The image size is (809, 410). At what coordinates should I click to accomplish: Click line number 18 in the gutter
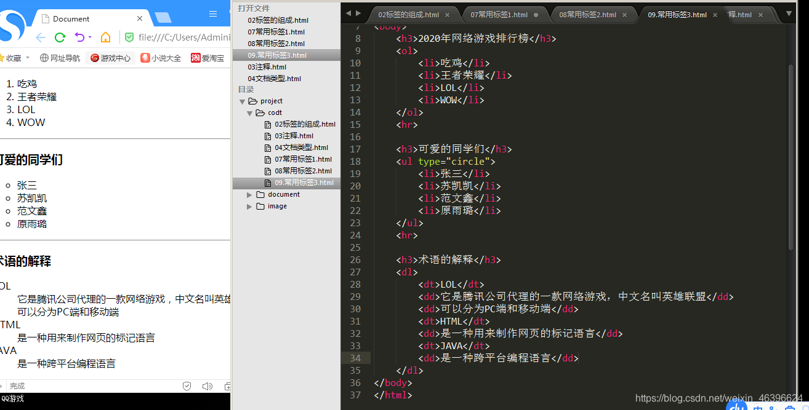coord(355,162)
